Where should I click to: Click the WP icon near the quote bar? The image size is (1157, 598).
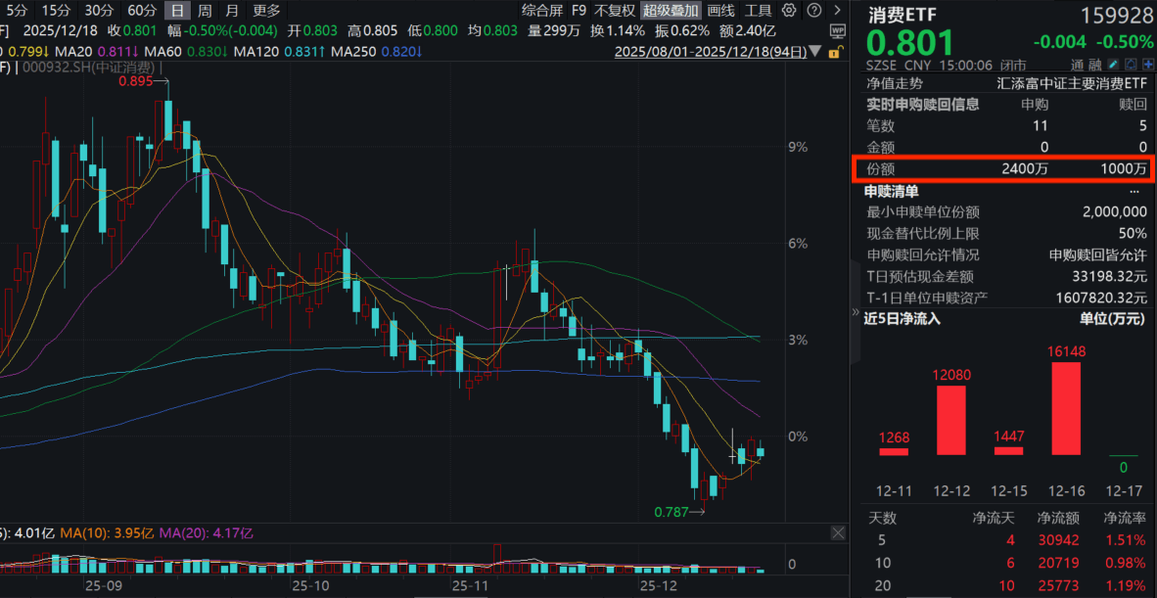[838, 30]
